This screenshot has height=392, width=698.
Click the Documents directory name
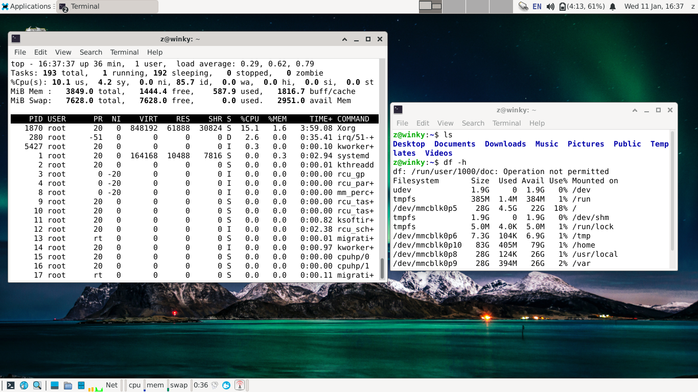click(455, 144)
